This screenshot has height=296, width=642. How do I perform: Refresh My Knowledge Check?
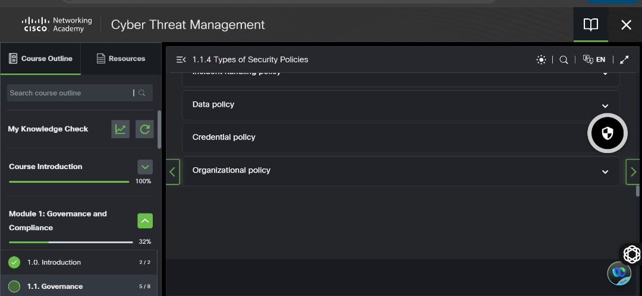(144, 129)
